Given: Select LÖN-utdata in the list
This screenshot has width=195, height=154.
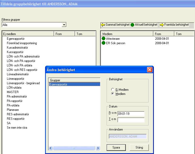Looking at the screenshot, I should click(14, 88).
